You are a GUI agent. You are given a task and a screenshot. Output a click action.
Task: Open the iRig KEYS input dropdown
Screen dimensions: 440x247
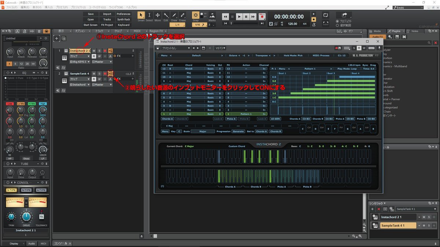tap(80, 62)
